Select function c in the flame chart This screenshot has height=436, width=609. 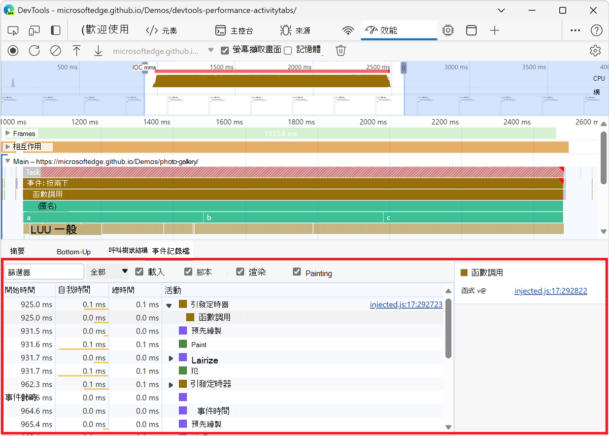click(473, 217)
